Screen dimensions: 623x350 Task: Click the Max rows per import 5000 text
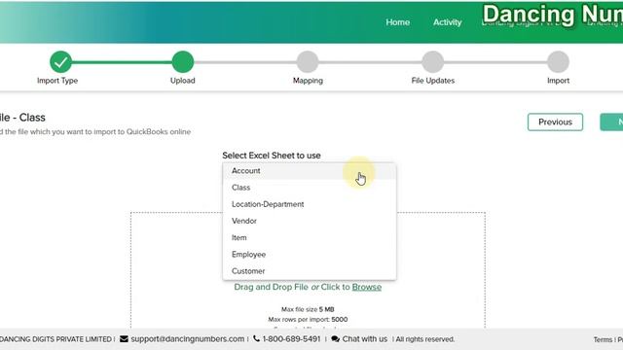(x=308, y=320)
